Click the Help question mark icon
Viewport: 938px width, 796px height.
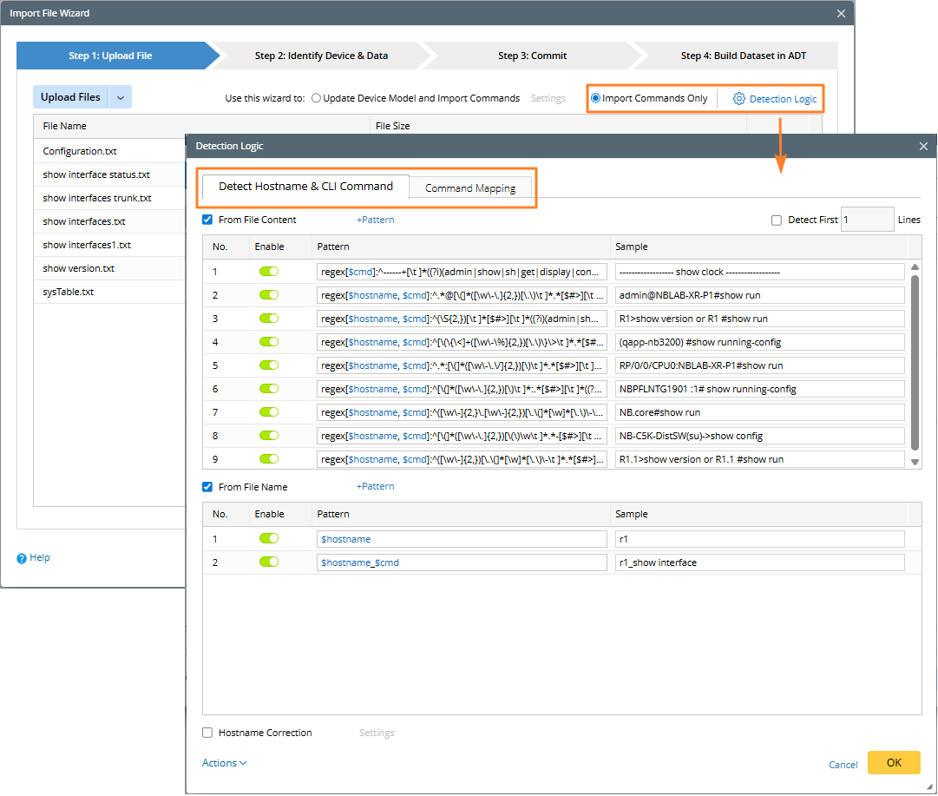coord(22,558)
